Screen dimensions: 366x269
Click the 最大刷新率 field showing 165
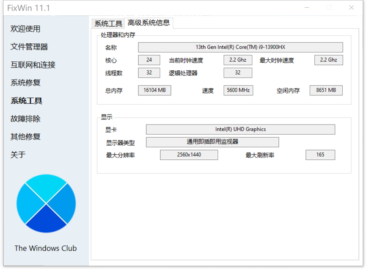(x=320, y=155)
